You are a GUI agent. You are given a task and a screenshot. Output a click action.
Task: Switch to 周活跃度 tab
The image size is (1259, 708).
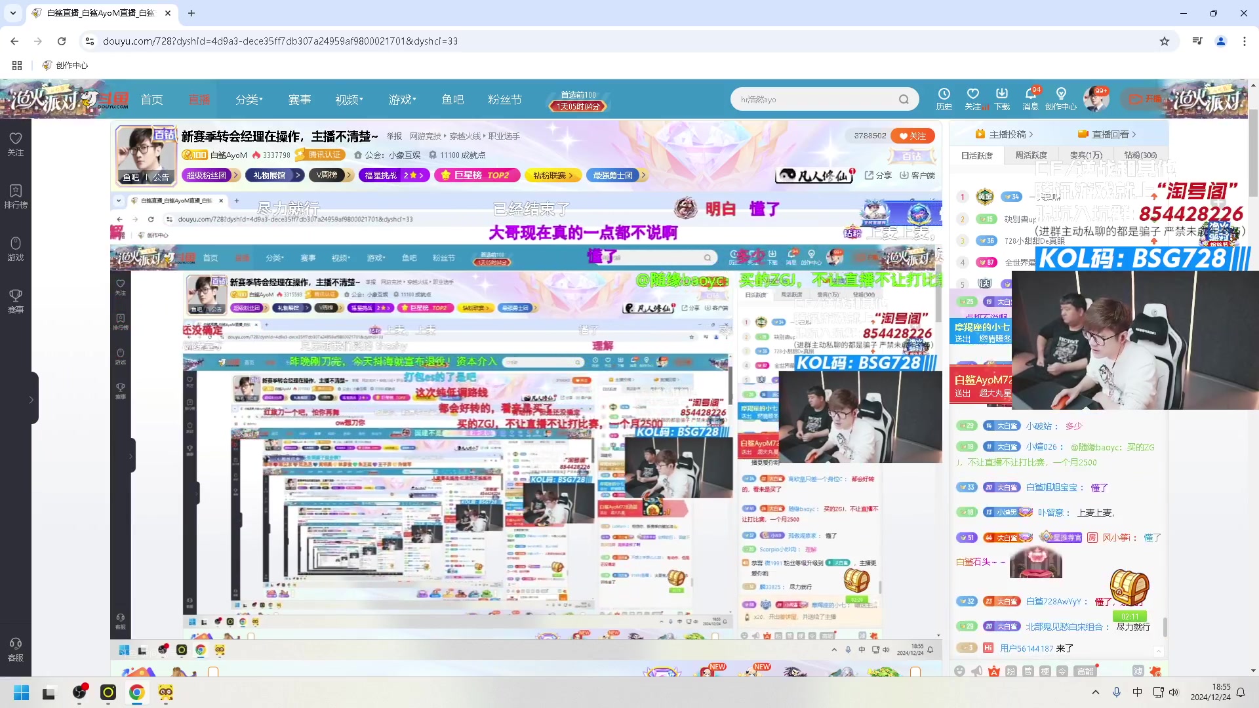(1031, 155)
